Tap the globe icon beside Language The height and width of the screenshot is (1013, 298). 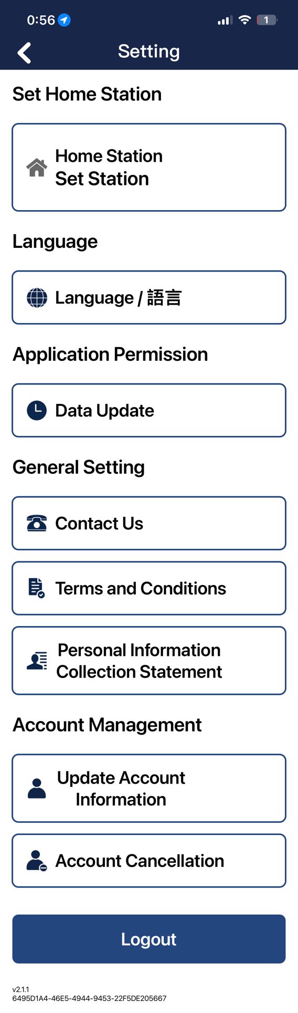click(x=37, y=298)
